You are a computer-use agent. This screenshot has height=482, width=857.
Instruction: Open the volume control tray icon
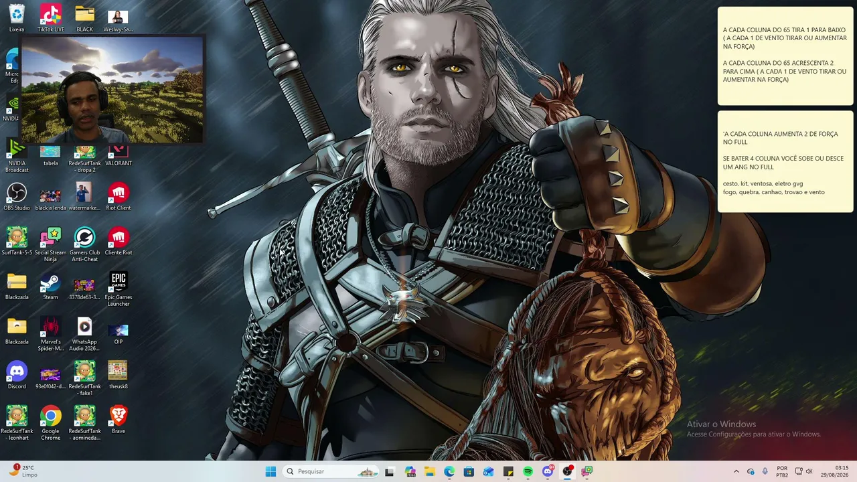[809, 471]
